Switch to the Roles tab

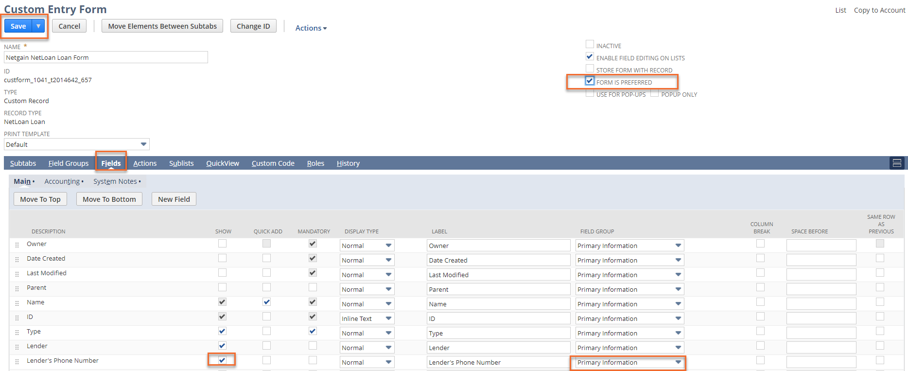coord(315,163)
